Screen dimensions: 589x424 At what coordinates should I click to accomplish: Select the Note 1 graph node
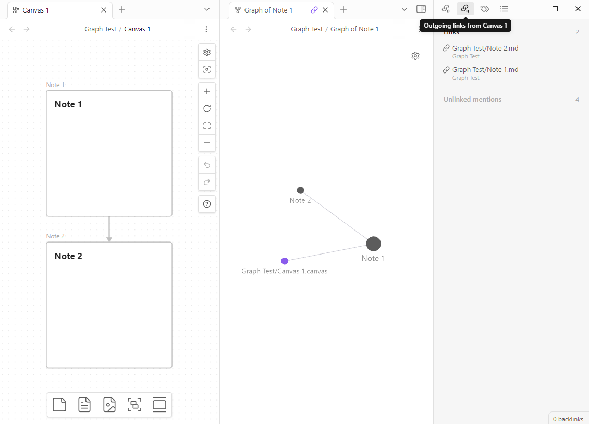373,244
